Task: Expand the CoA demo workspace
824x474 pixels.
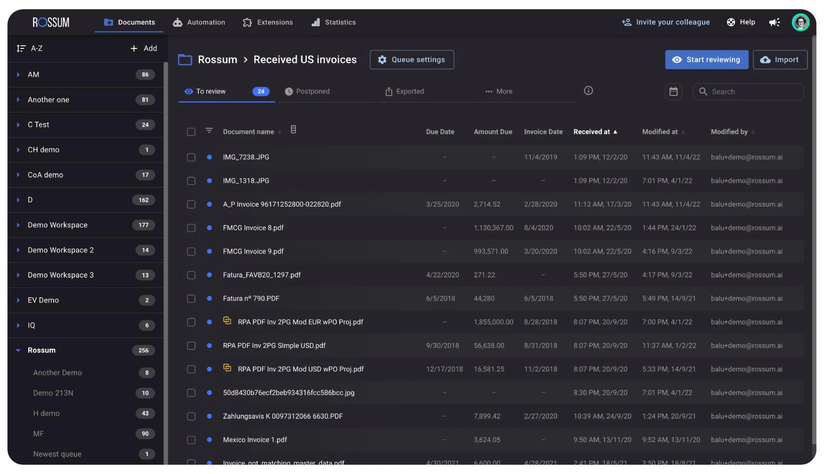Action: (x=18, y=175)
